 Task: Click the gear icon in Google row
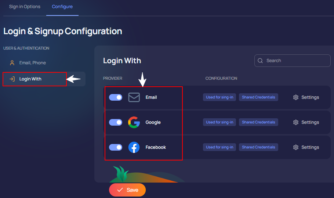296,122
